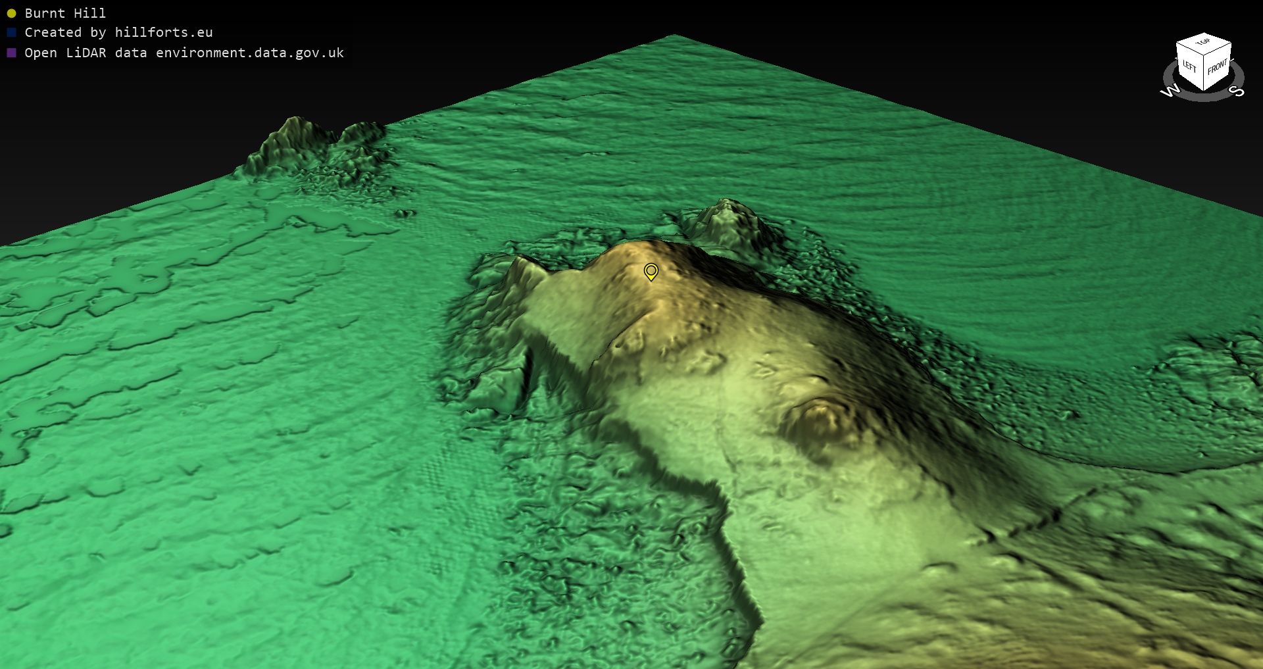The width and height of the screenshot is (1263, 669).
Task: Select the LEFT face of the view cube
Action: [x=1189, y=66]
